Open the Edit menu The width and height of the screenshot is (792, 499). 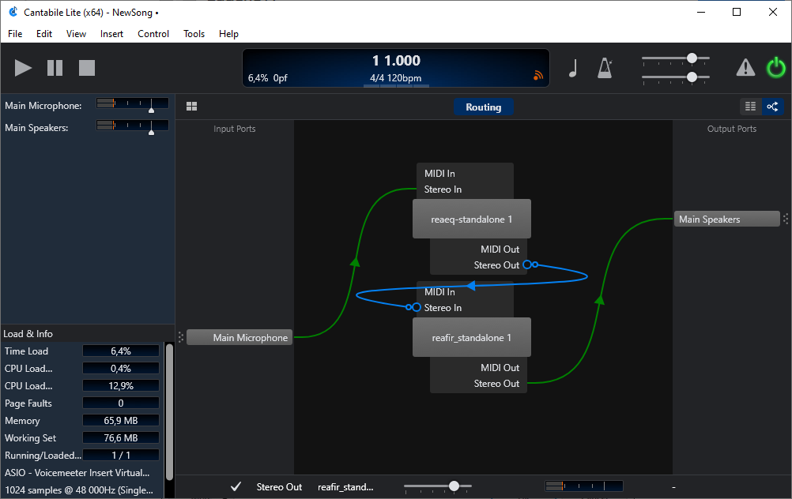pyautogui.click(x=44, y=34)
